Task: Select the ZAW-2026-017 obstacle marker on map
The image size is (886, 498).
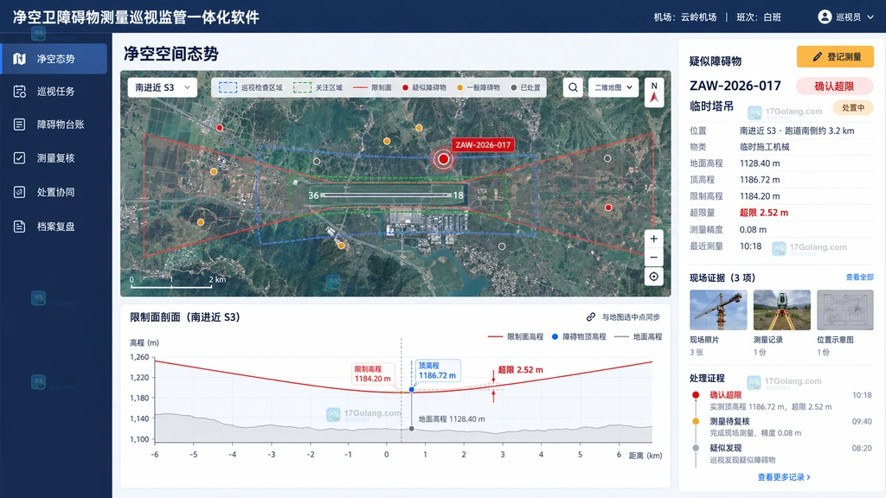Action: [444, 159]
